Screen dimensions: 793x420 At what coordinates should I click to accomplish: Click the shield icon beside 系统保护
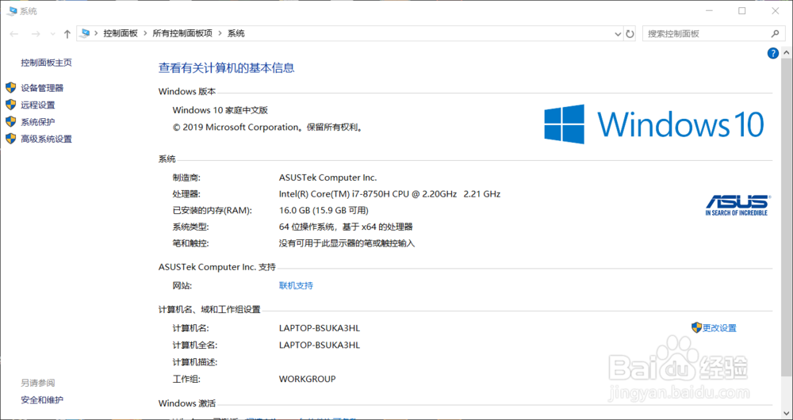tap(10, 121)
